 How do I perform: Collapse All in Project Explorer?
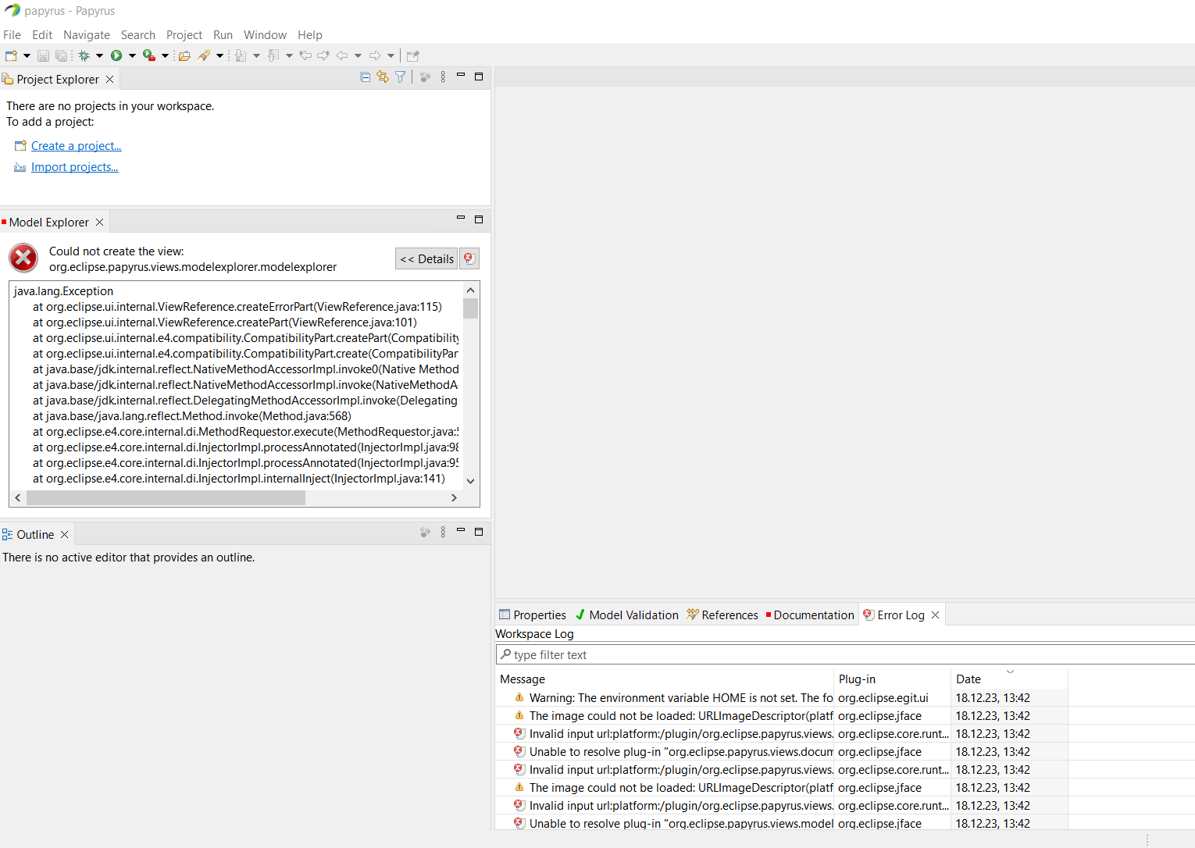(365, 77)
